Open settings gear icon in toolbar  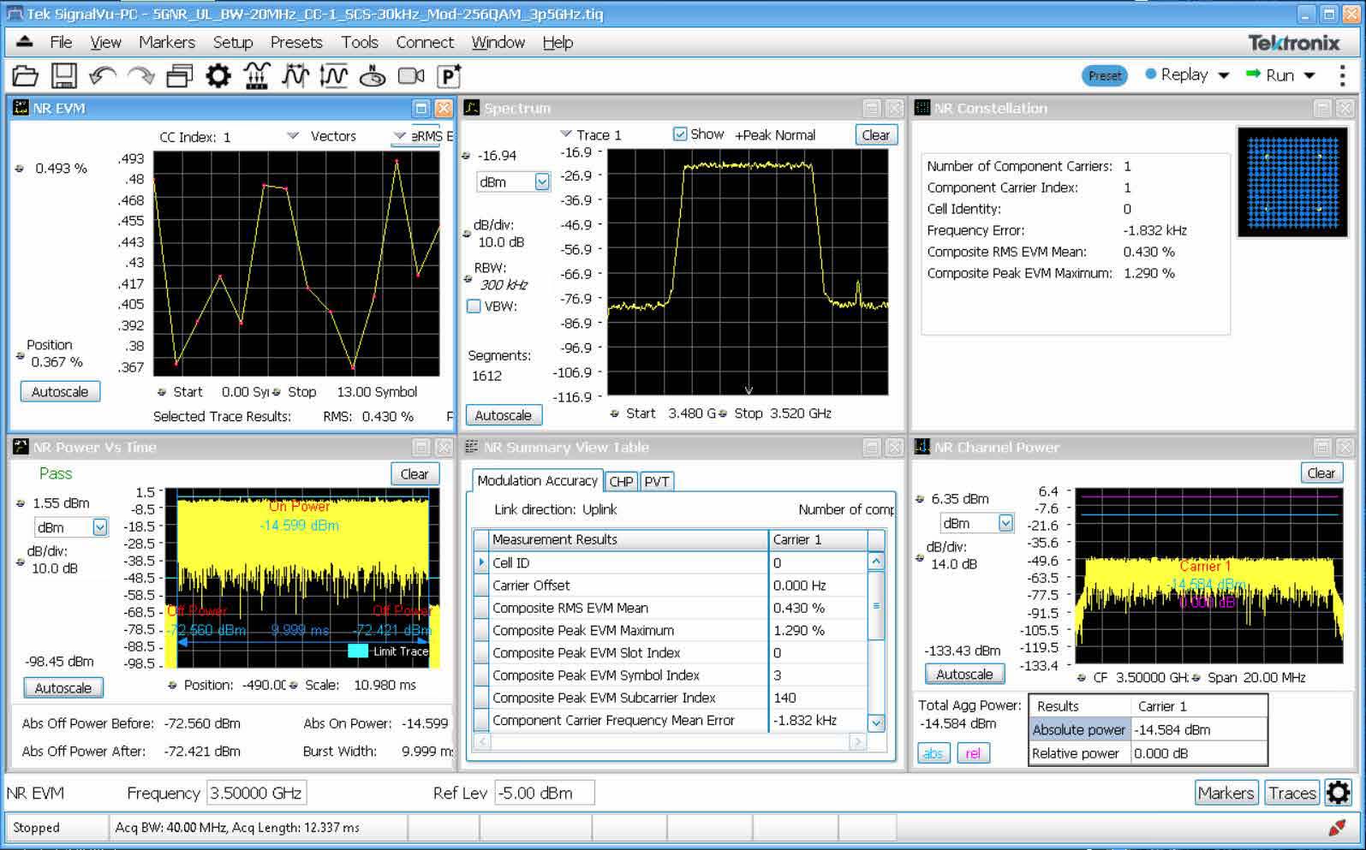point(218,76)
